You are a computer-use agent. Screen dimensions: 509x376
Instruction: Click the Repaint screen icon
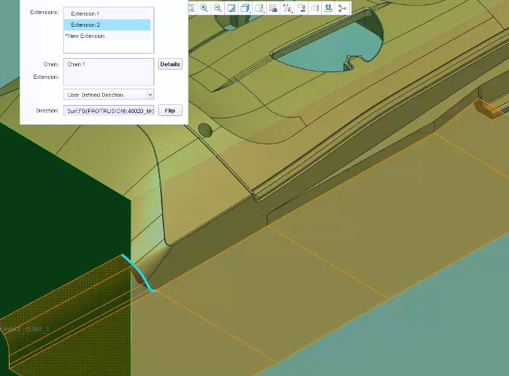pos(232,7)
